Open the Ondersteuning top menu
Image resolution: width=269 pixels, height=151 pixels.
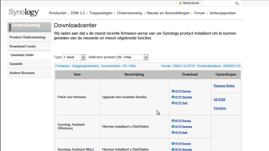[x=129, y=13]
